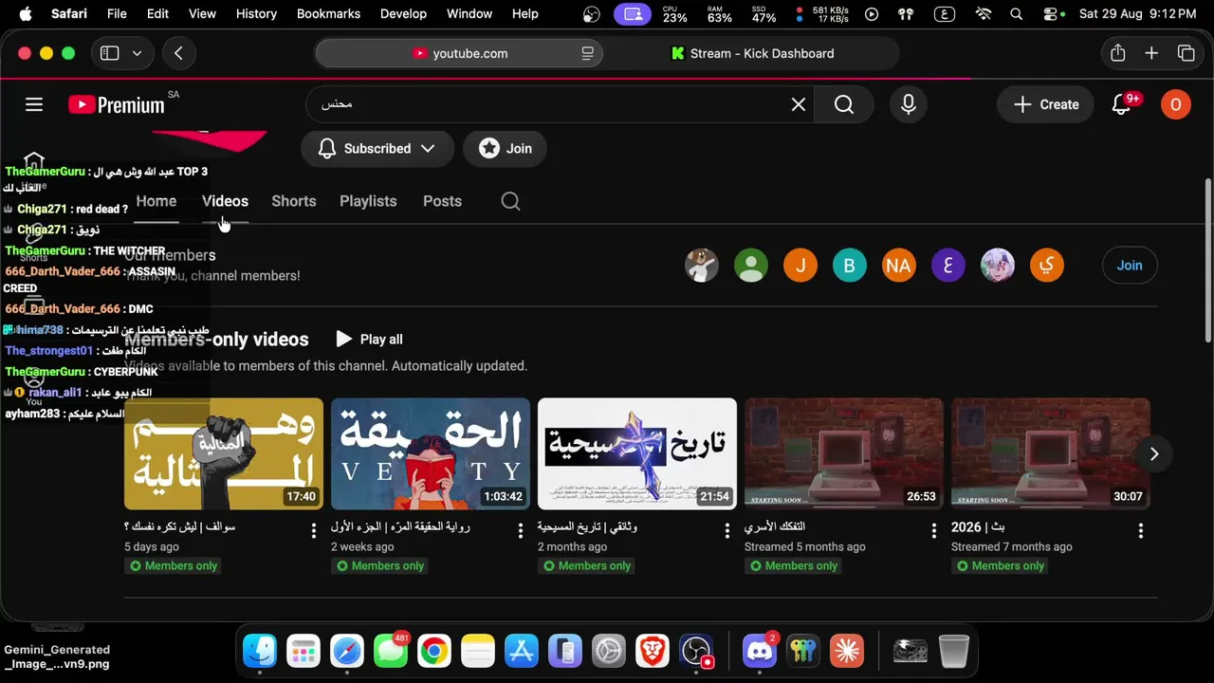This screenshot has height=683, width=1214.
Task: Show Safari tab overview
Action: tap(1186, 53)
